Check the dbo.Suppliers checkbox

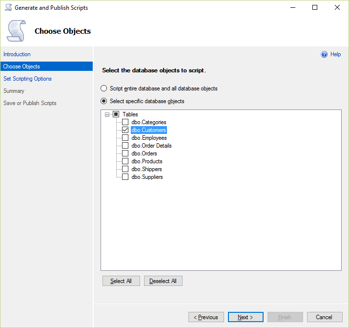coord(125,176)
